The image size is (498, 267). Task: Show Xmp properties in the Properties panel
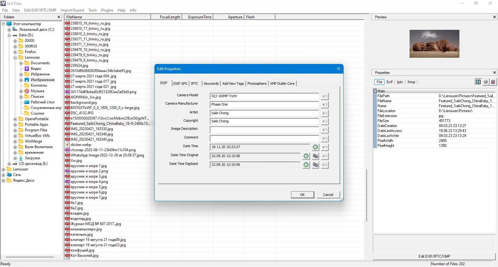tap(411, 82)
